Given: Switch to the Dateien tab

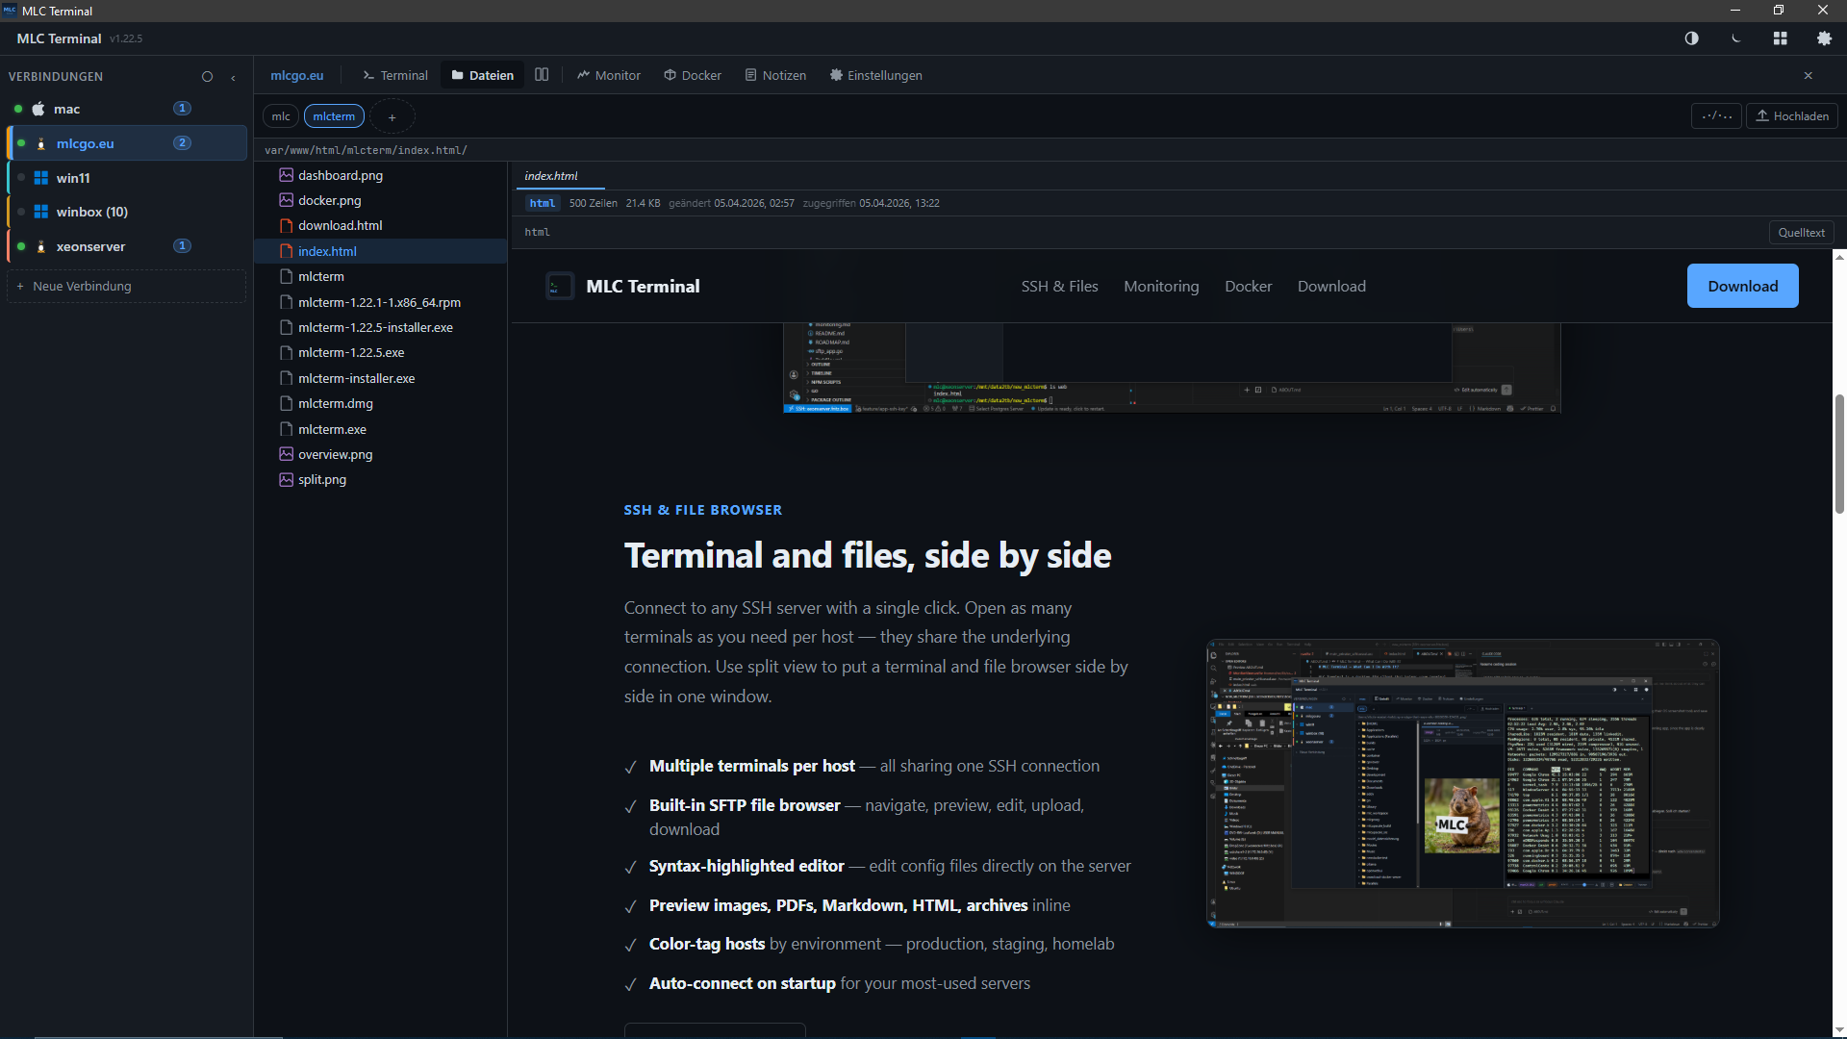Looking at the screenshot, I should pos(482,75).
